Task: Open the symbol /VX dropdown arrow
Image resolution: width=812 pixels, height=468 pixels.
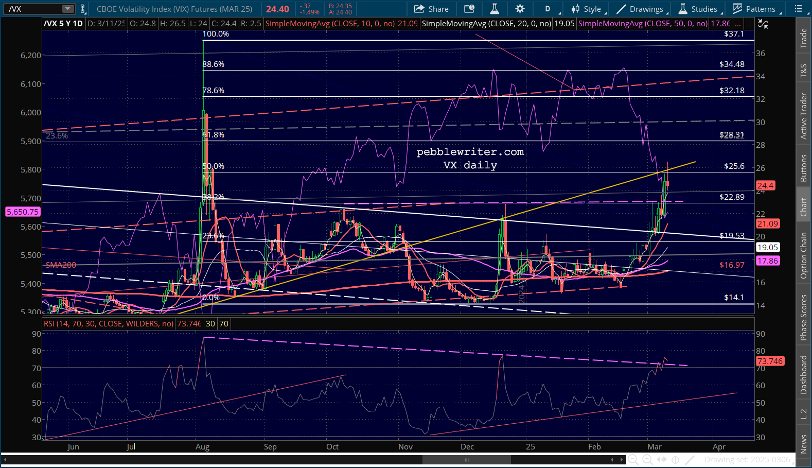Action: [x=68, y=9]
